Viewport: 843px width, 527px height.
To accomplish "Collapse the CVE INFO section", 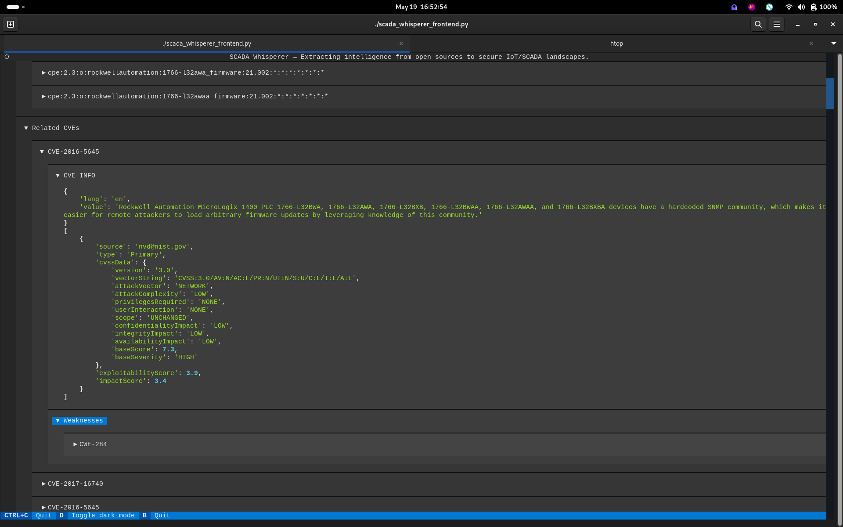I will point(76,176).
